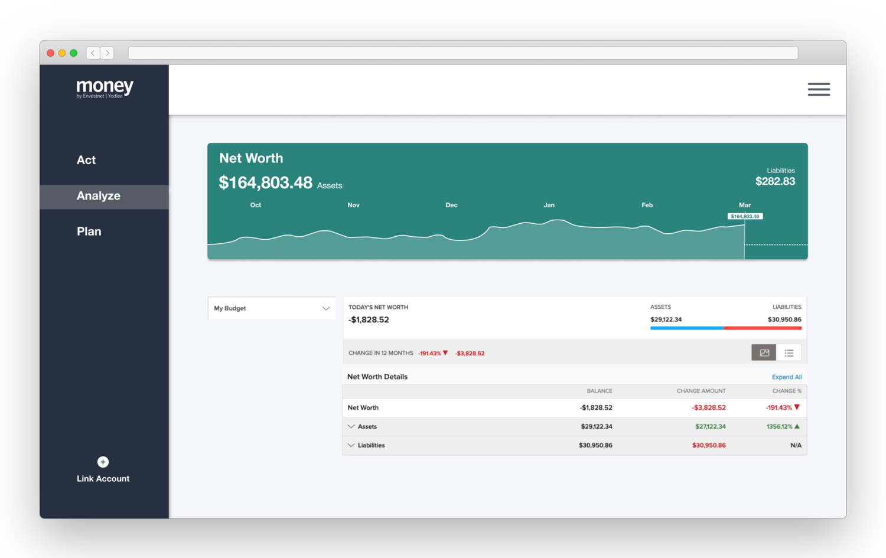Expand the Liabilities row chevron
This screenshot has width=886, height=558.
[x=351, y=445]
